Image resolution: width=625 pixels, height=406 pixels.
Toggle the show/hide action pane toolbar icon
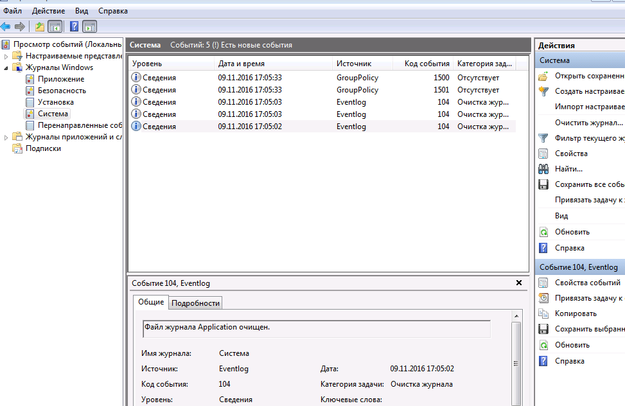90,27
